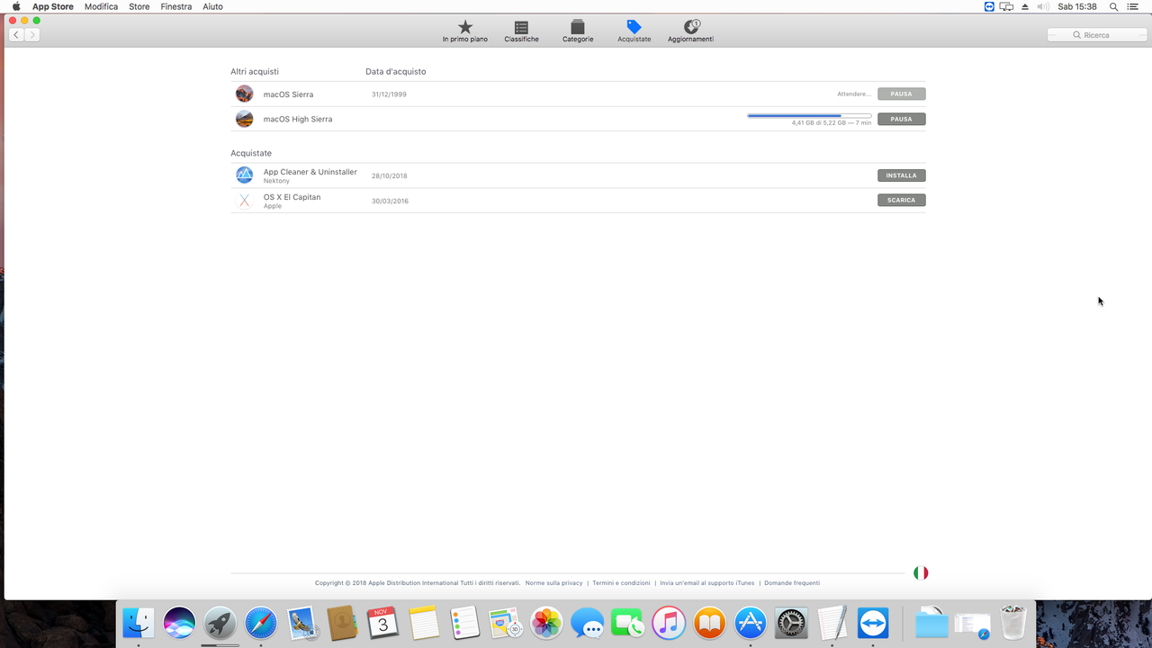Pause the macOS High Sierra download
This screenshot has height=648, width=1152.
coord(901,119)
